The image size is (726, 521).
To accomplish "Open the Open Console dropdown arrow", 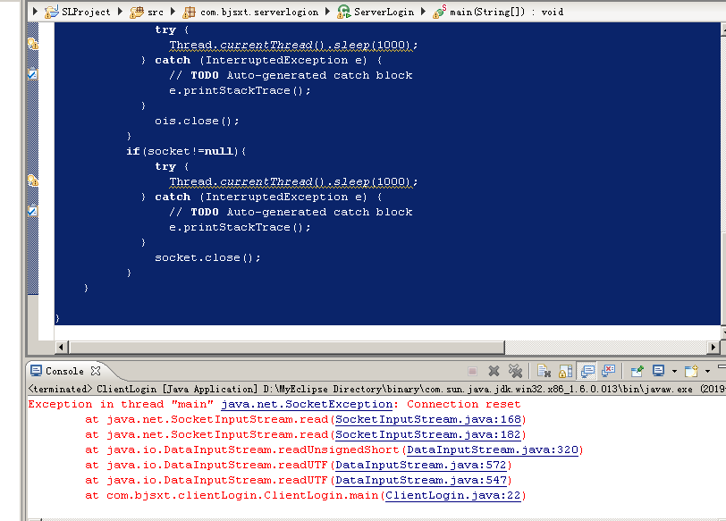I will (x=707, y=371).
